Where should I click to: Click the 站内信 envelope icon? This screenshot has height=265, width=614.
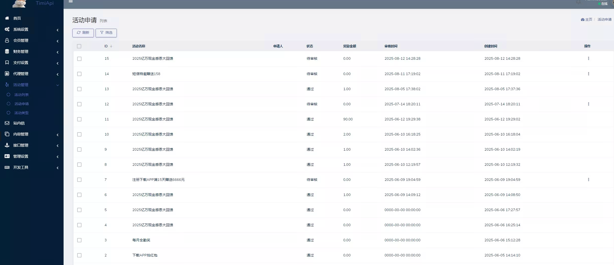click(7, 123)
